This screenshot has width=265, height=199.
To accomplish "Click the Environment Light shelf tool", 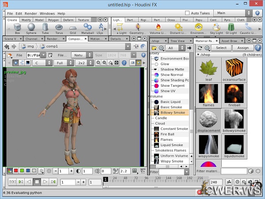I will coord(198,29).
